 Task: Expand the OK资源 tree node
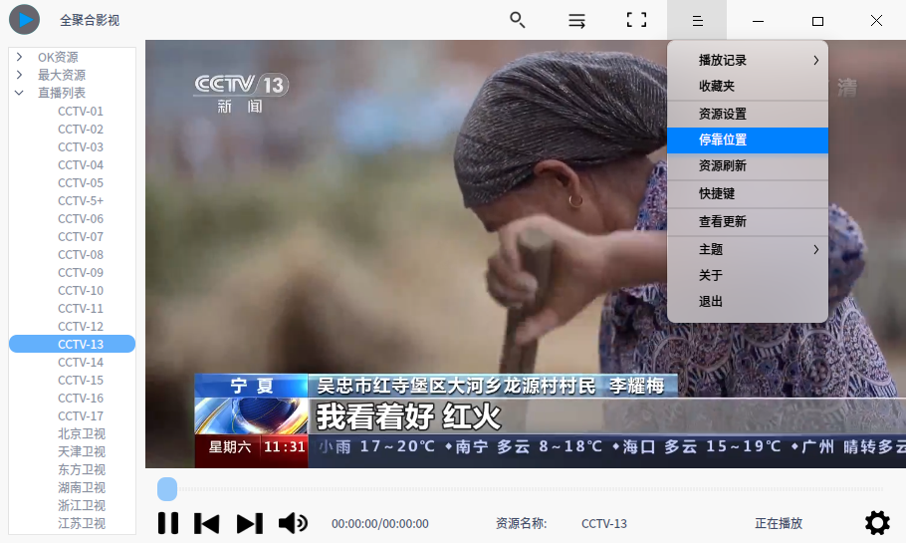coord(19,57)
